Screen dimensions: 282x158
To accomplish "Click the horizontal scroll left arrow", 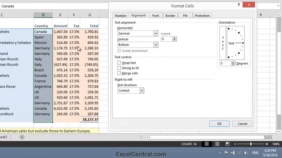I will tap(148, 137).
